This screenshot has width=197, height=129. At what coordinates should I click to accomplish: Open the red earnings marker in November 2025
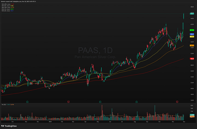[x=177, y=102]
